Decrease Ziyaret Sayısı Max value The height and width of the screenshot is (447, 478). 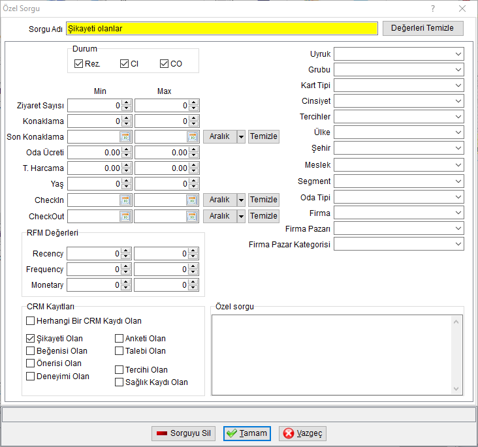click(193, 109)
